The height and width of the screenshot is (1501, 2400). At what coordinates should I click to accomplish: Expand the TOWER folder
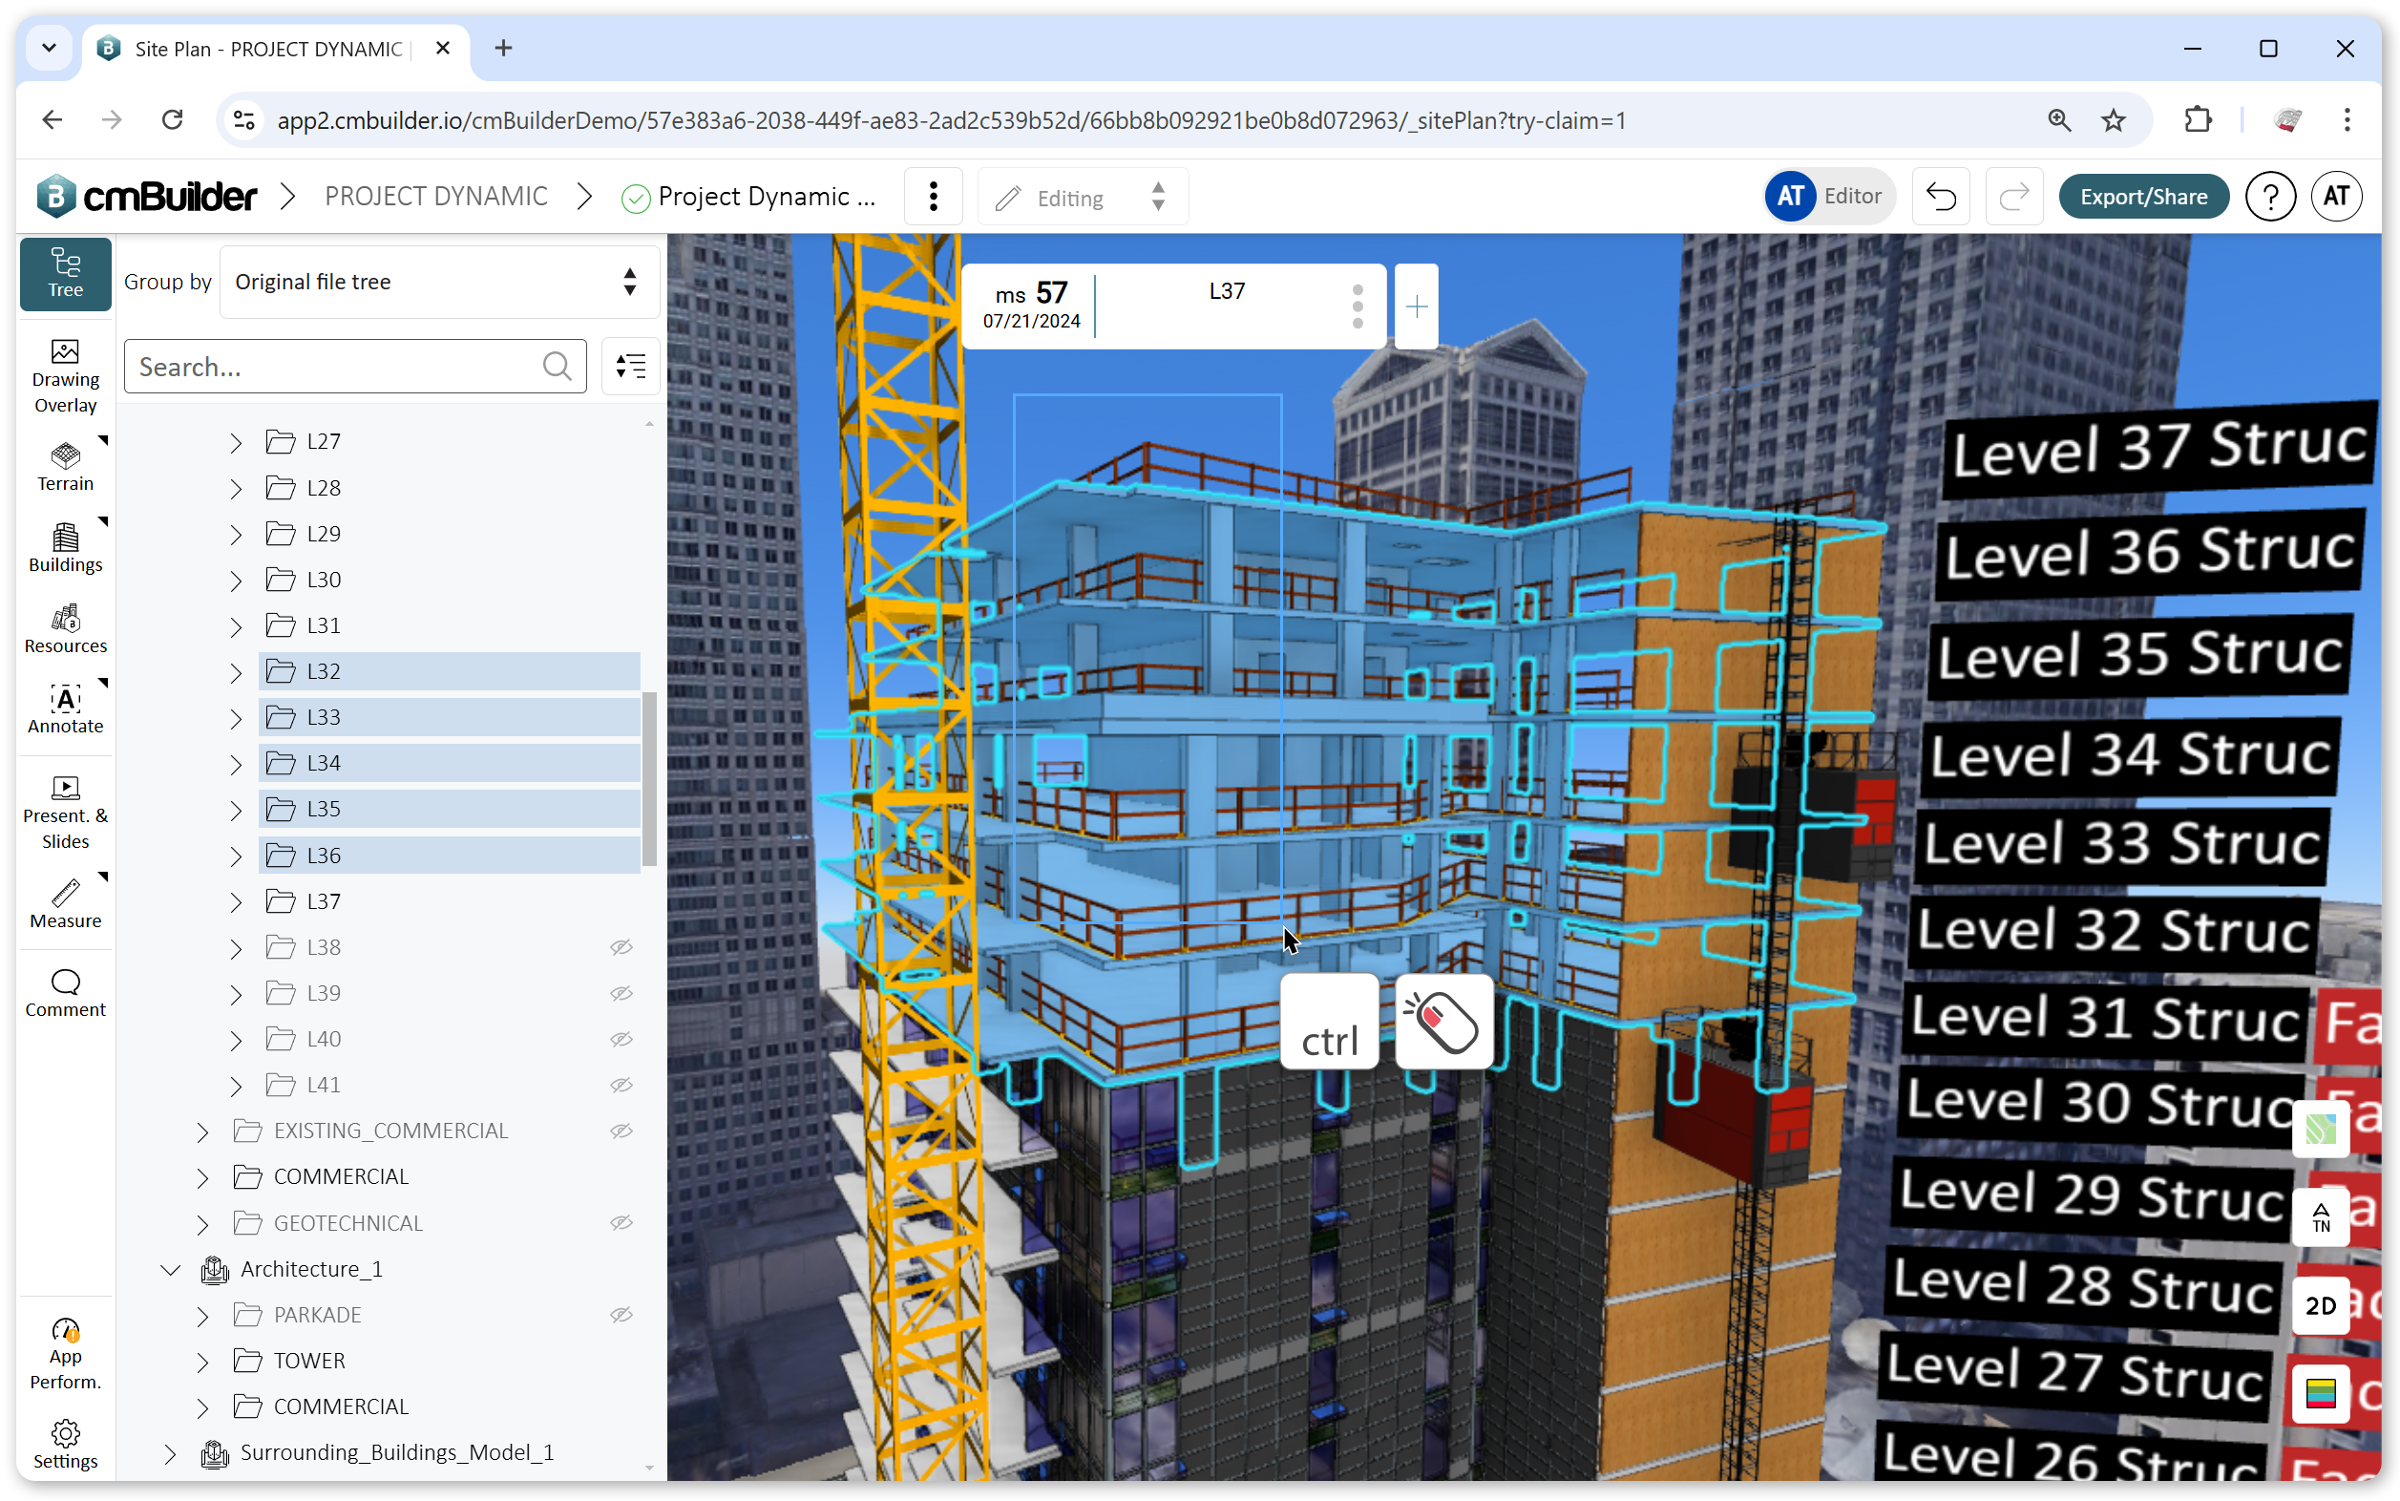click(x=202, y=1361)
